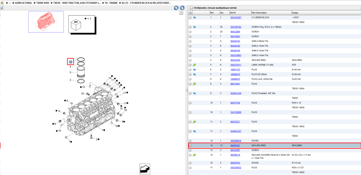Viewport: 361px width, 175px height.
Task: Click blue arrow icon in ref 11 PLUG row
Action: (194, 131)
